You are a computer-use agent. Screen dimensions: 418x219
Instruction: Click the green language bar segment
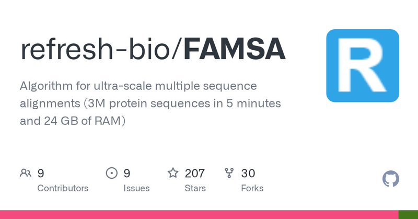pos(408,215)
